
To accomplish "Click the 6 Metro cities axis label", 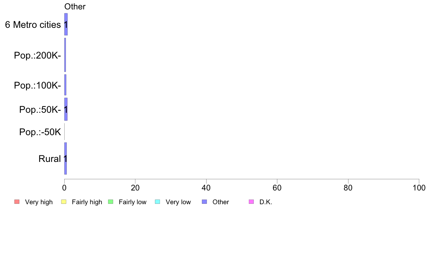I will (33, 25).
